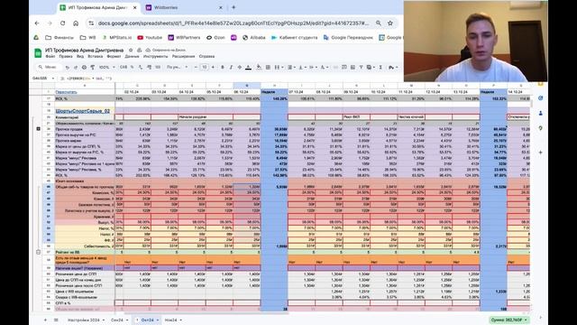Screen dimensions: 577x325
Task: Click the Redo arrow in toolbar
Action: [x=76, y=68]
